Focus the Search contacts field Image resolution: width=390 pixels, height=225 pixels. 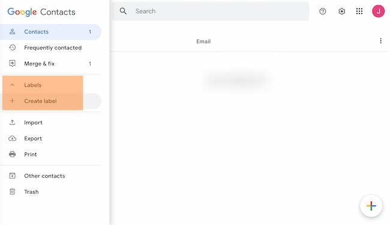point(211,11)
